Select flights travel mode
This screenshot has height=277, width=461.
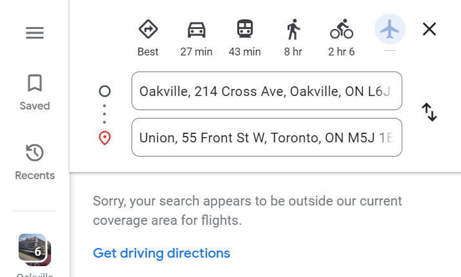click(389, 29)
